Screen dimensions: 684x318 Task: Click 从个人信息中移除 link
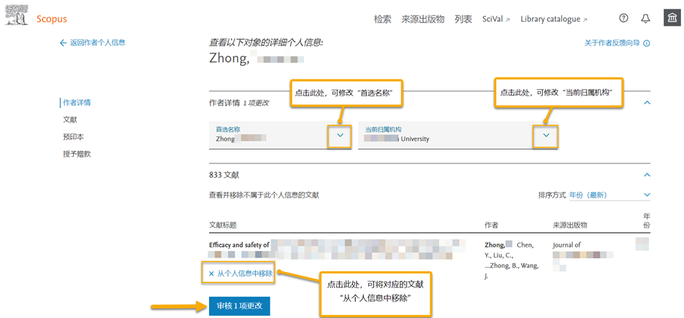(x=240, y=274)
